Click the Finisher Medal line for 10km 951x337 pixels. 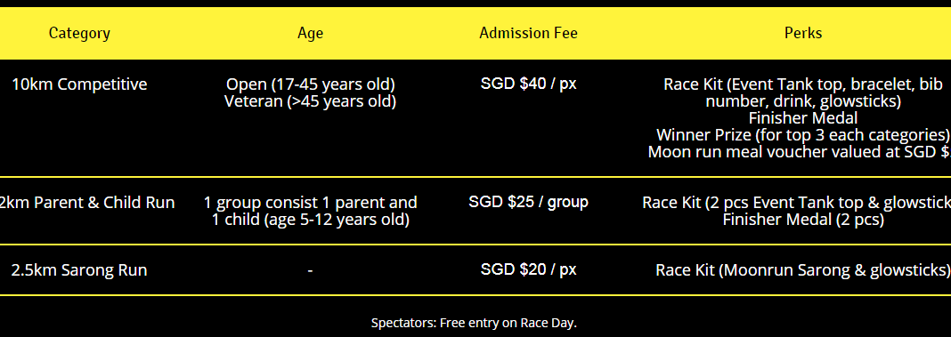pos(803,118)
